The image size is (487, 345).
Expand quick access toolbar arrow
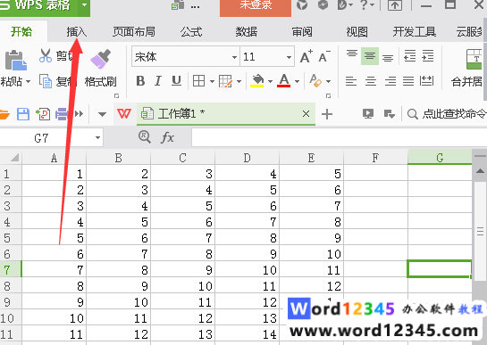[102, 114]
